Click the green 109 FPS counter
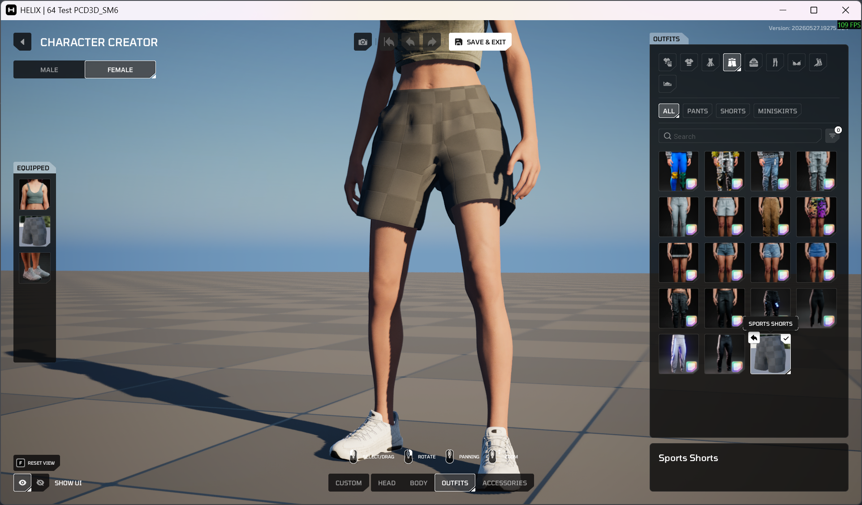Image resolution: width=862 pixels, height=505 pixels. pos(849,25)
